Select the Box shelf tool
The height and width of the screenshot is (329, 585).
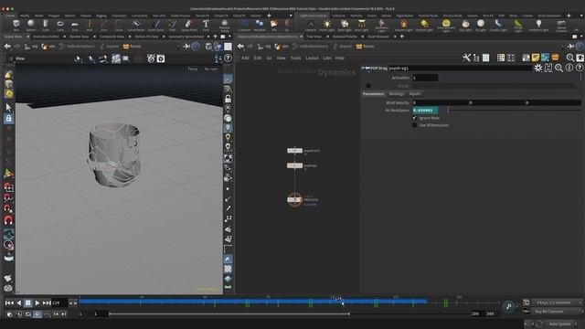point(16,25)
